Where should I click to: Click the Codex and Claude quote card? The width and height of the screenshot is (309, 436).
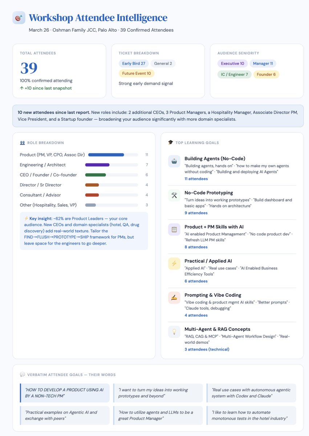click(x=251, y=393)
